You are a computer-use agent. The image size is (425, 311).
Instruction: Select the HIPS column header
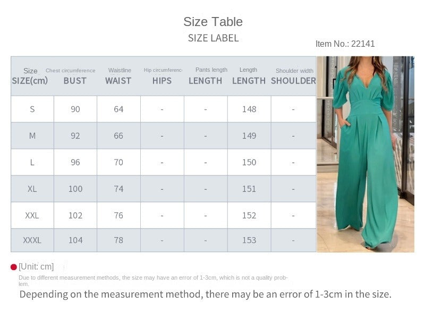coord(162,81)
